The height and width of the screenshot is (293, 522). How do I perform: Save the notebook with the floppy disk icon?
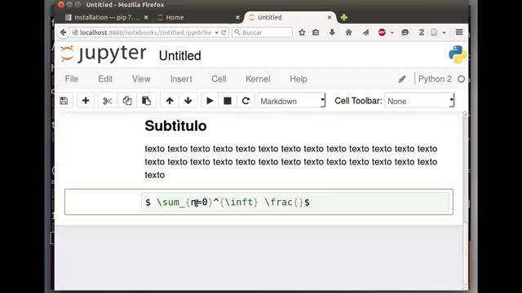[x=64, y=101]
